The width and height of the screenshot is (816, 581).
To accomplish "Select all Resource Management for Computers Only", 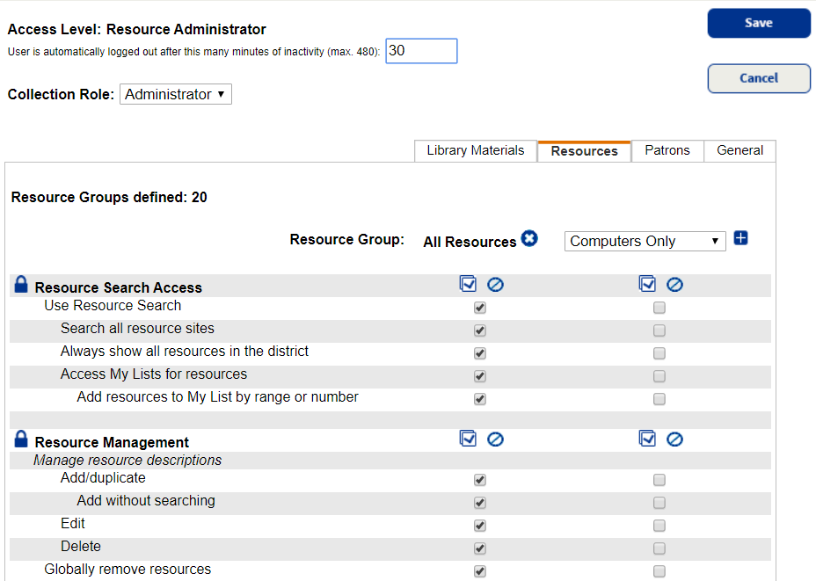I will [647, 439].
